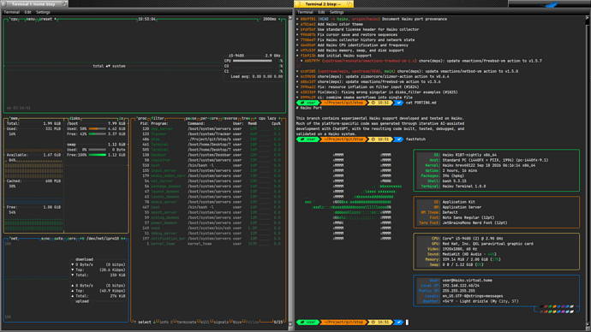Open btop menu button in cpu header
The image size is (591, 332).
[30, 19]
